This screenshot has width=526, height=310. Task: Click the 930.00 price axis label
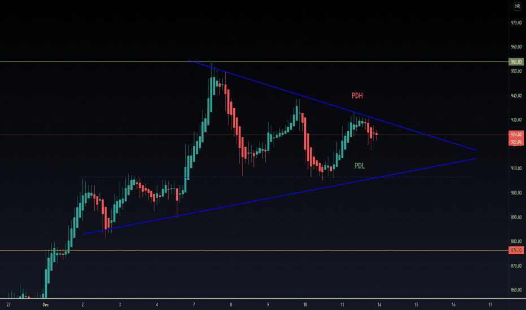pyautogui.click(x=516, y=120)
